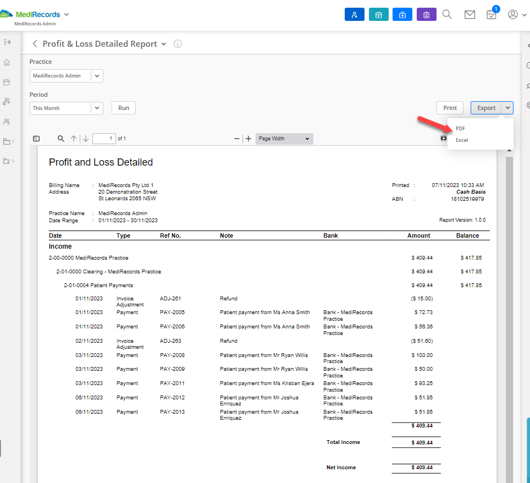Click the Run button
The height and width of the screenshot is (483, 530).
[x=124, y=108]
